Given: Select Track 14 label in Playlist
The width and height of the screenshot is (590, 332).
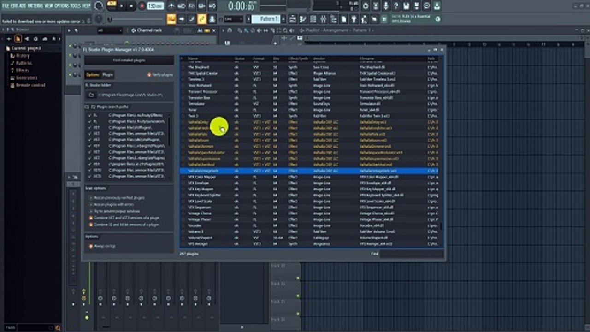Looking at the screenshot, I should [278, 284].
